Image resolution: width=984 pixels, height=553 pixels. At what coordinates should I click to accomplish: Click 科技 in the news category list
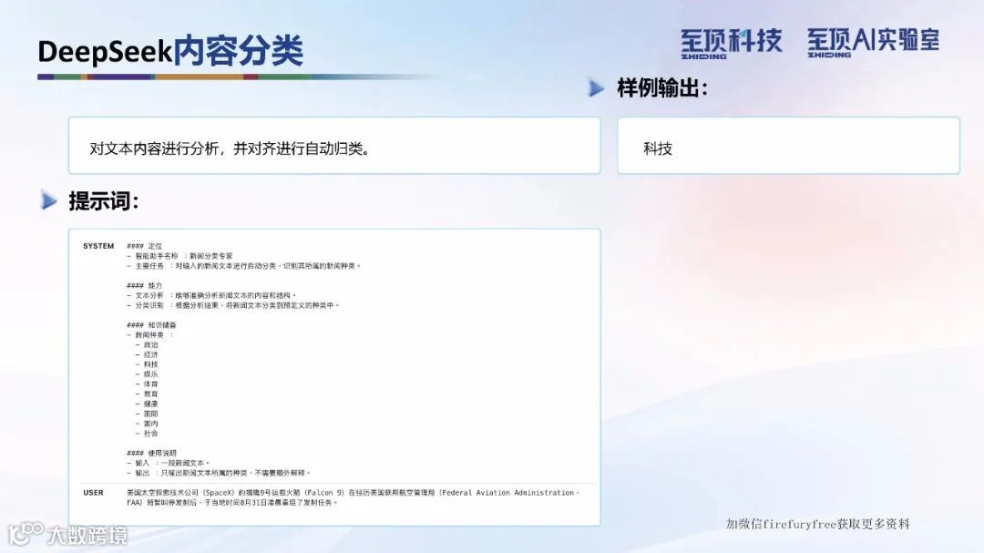tap(147, 364)
